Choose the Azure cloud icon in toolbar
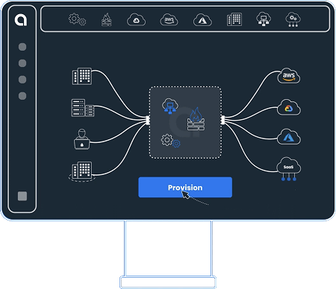 tap(202, 20)
